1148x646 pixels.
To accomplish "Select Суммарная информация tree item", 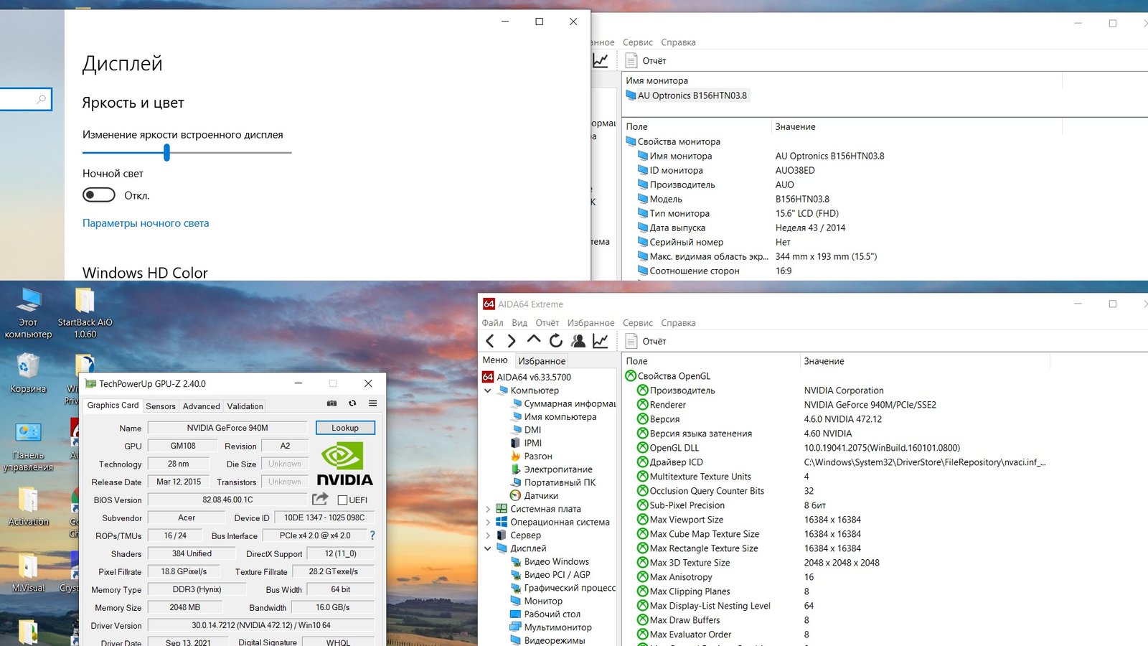I will 563,403.
